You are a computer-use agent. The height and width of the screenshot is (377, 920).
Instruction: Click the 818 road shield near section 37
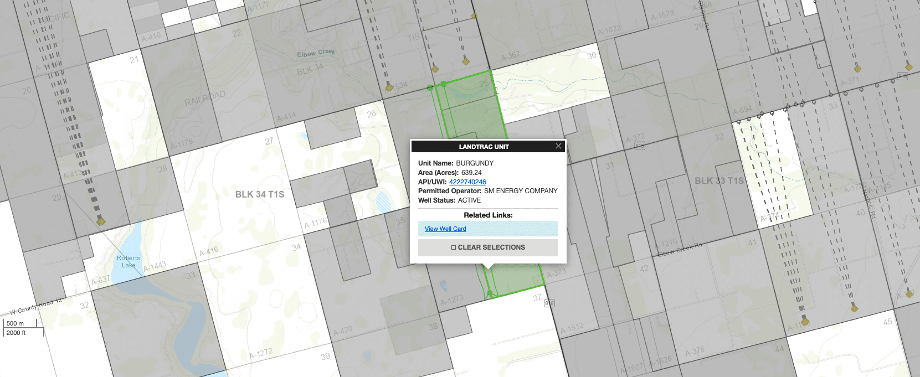click(549, 303)
